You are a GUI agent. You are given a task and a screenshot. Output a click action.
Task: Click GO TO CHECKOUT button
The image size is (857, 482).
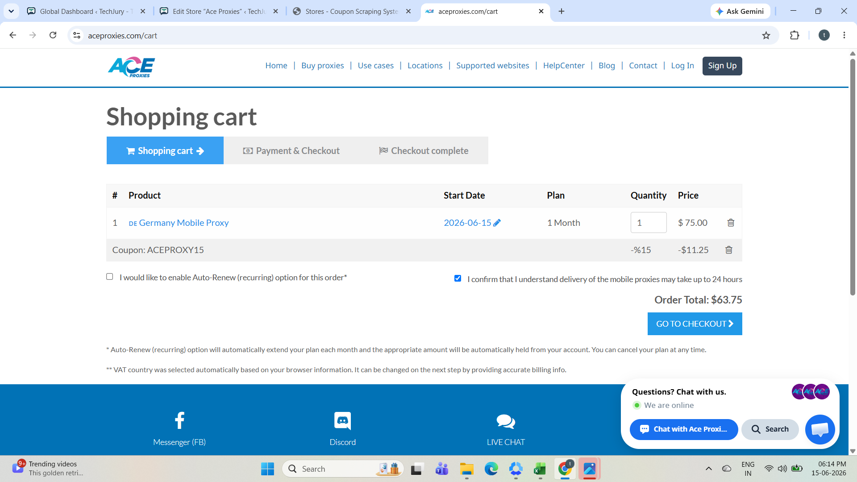coord(695,324)
